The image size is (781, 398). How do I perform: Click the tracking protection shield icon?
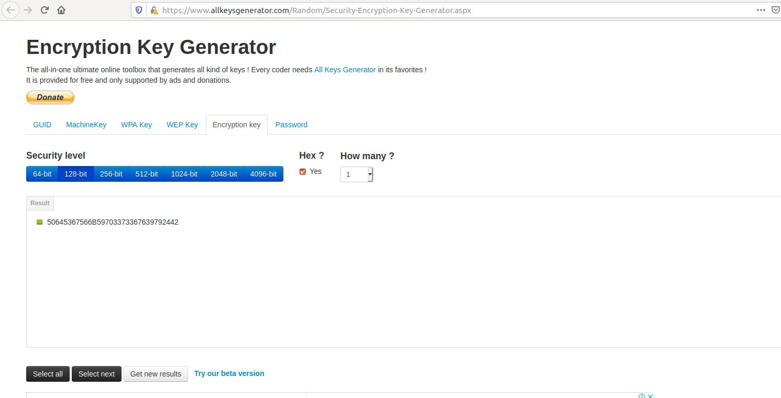(x=139, y=10)
